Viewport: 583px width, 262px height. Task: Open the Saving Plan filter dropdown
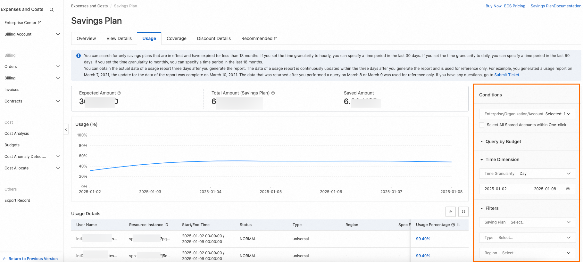click(527, 222)
